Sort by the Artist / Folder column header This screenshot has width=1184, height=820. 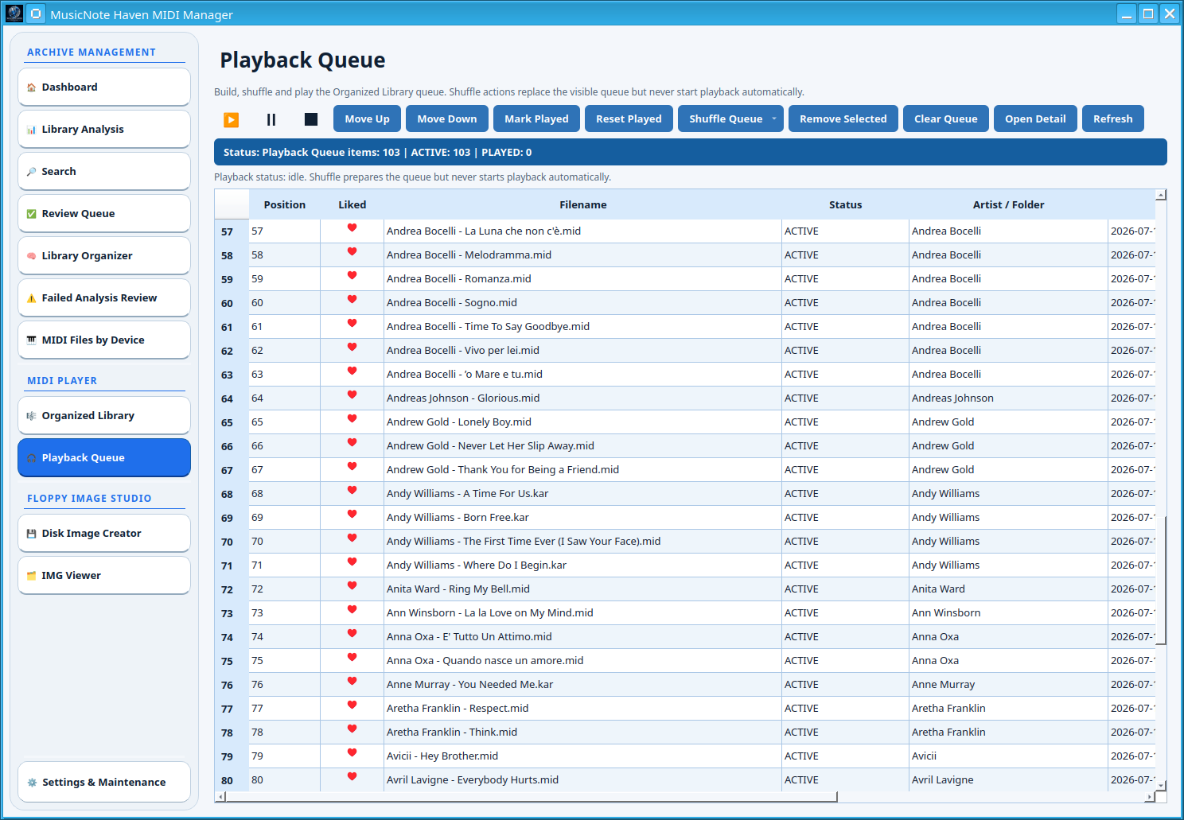(1009, 204)
